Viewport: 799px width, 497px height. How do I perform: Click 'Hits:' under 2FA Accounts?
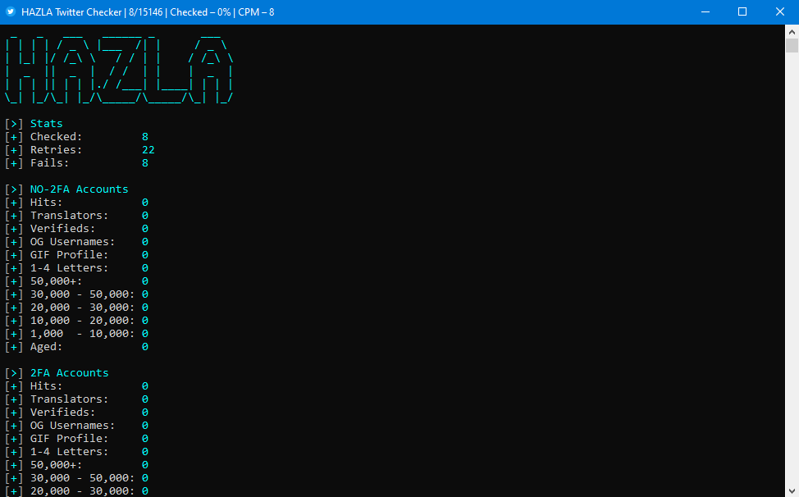[x=47, y=386]
